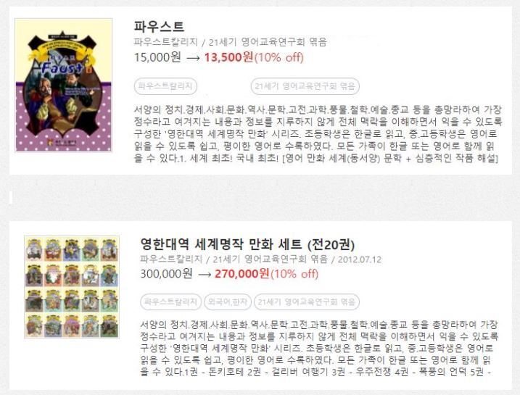Screen dimensions: 520x395
Task: Select first book's 21세기 영어교육연구회 엮음 tag
Action: [x=305, y=86]
